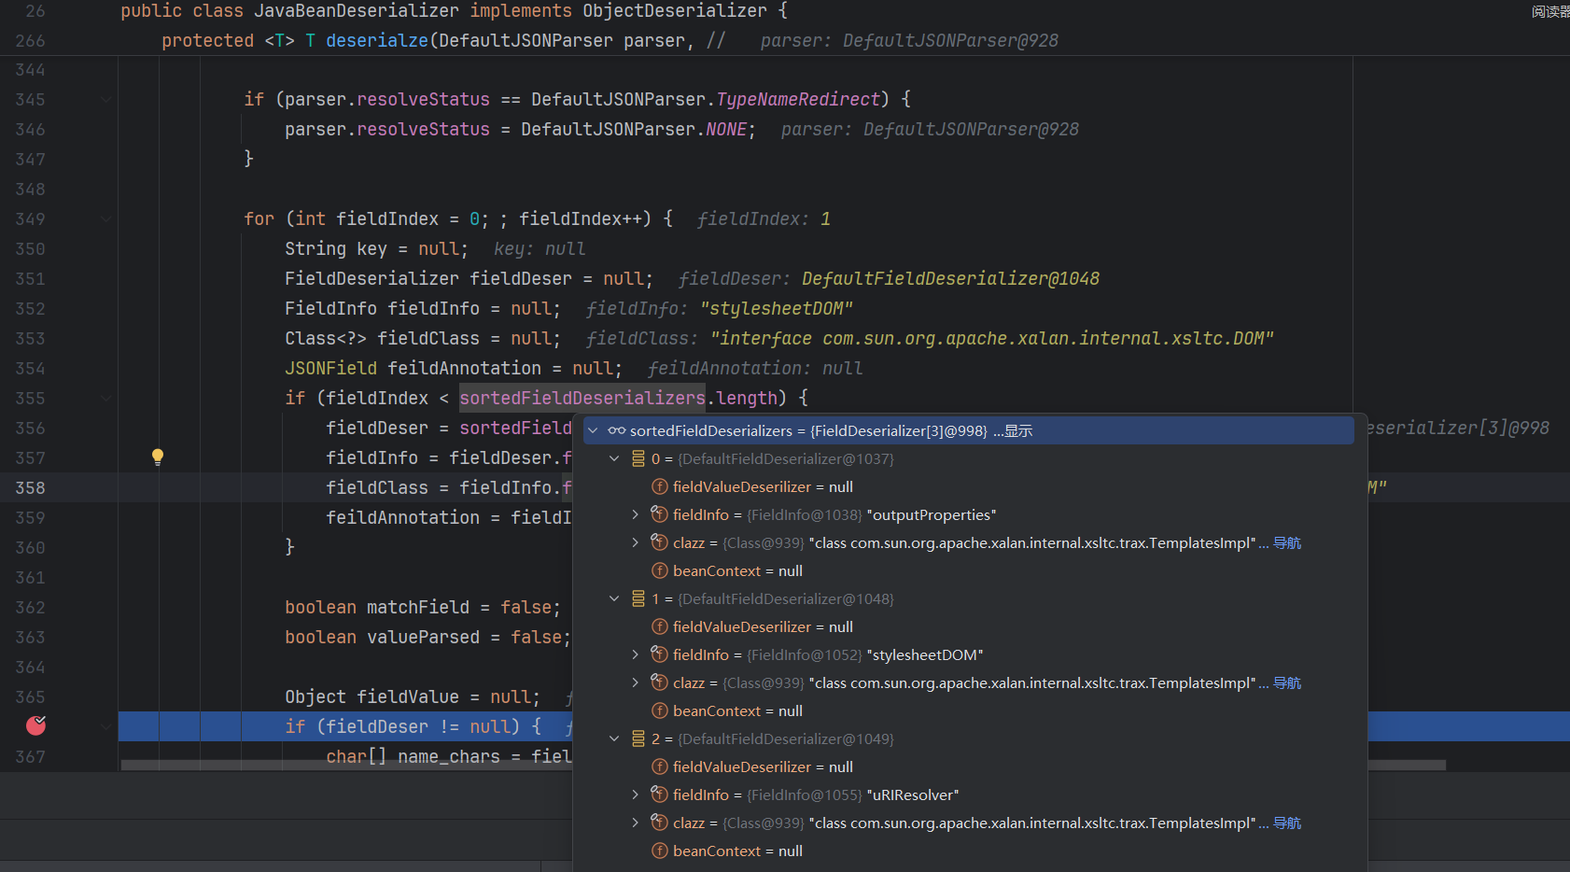Click the glasses watch icon beside sortedFieldDeserializers
Image resolution: width=1570 pixels, height=872 pixels.
coord(616,430)
